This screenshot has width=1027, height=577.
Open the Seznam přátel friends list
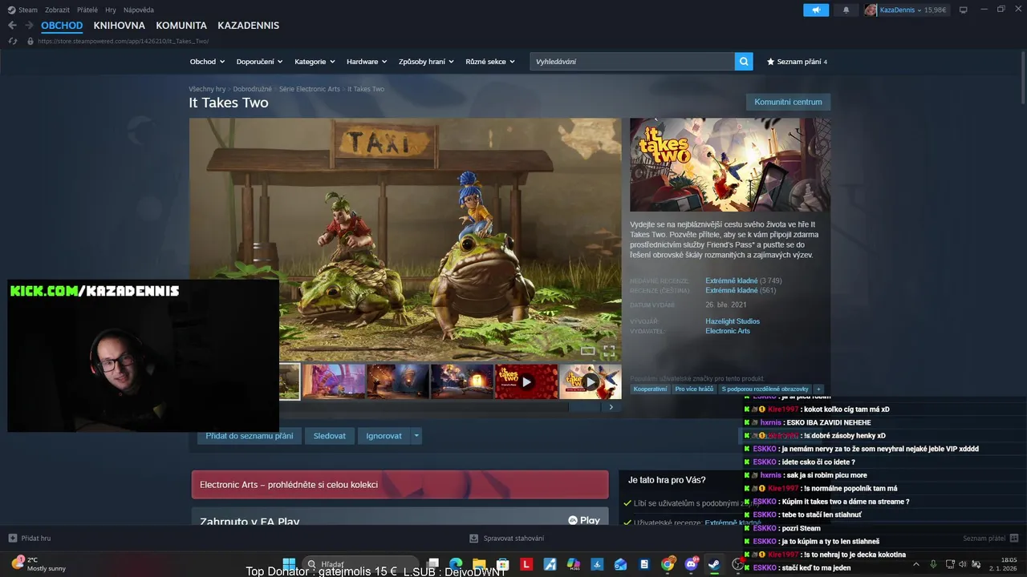point(991,539)
